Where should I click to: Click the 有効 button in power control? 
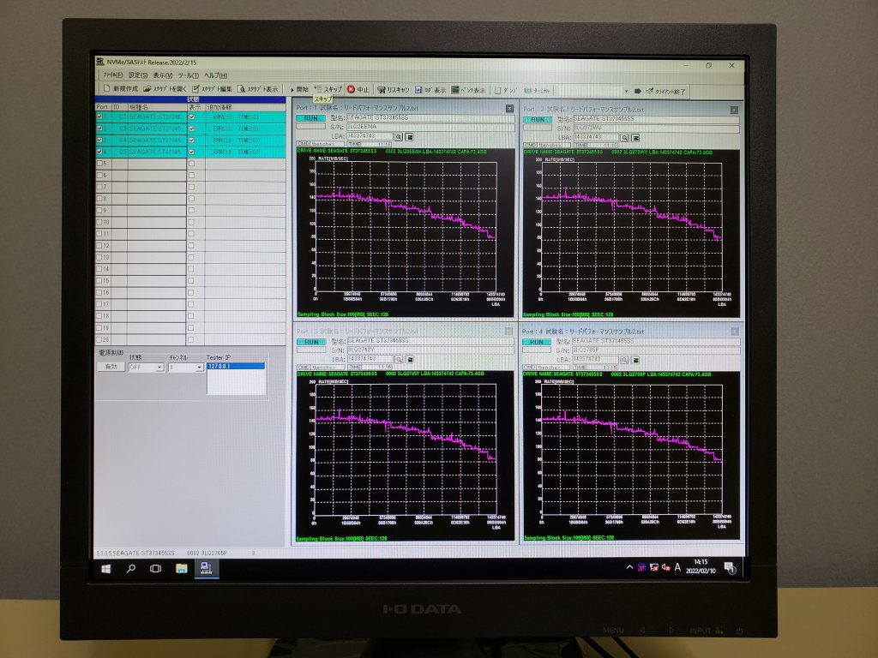pos(110,367)
